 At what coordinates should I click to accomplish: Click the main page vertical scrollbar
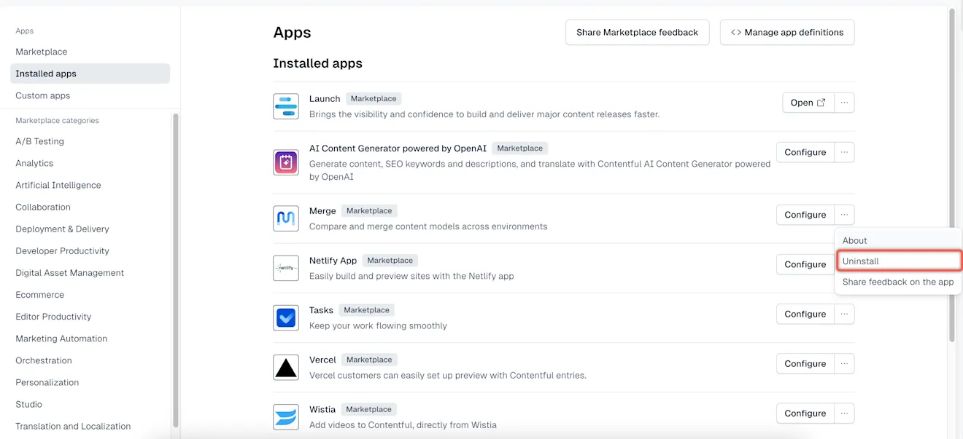(951, 175)
